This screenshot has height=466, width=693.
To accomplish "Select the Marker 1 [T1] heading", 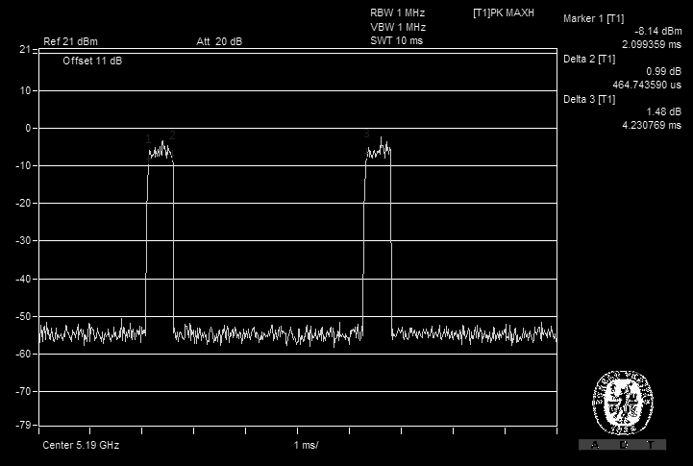I will point(594,18).
